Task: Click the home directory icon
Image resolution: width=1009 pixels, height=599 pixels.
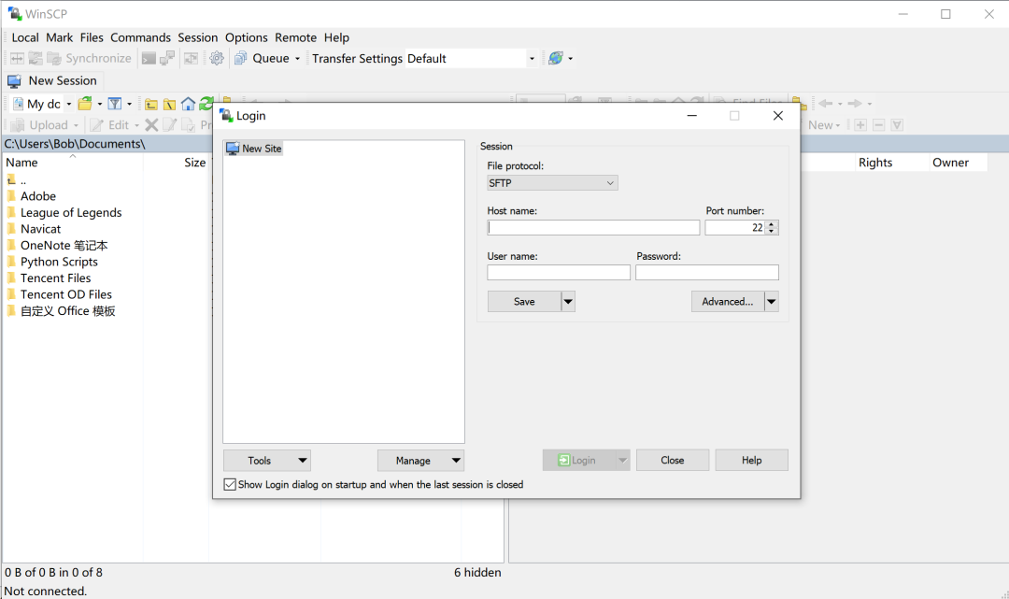Action: (188, 105)
